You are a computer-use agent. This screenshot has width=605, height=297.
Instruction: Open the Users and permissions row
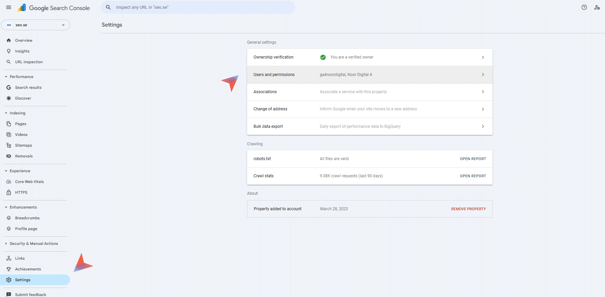click(x=369, y=75)
